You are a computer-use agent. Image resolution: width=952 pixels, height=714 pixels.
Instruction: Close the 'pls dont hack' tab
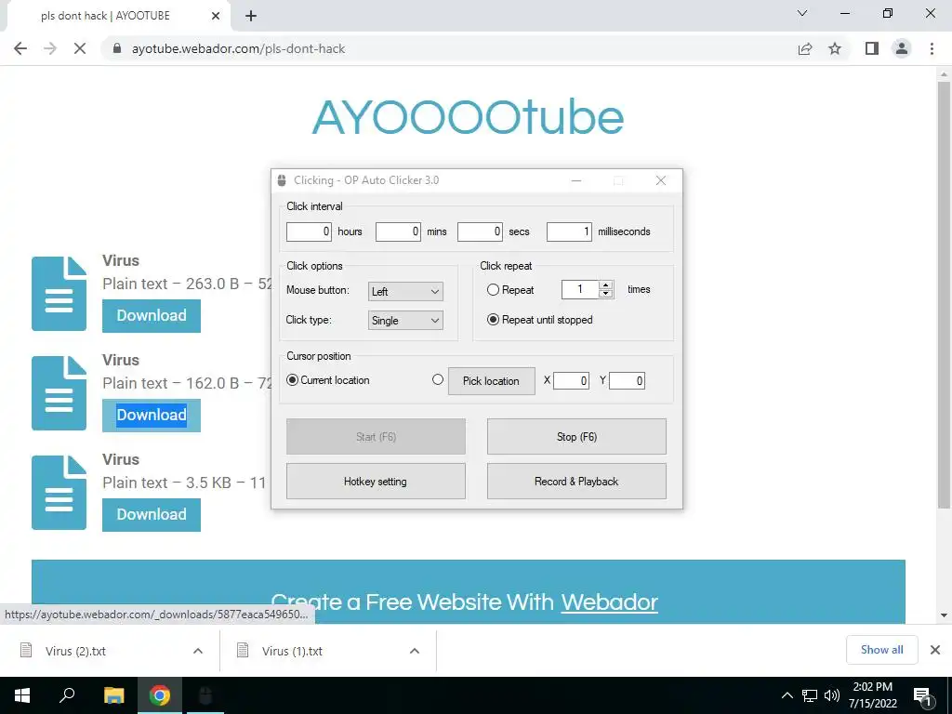click(x=216, y=16)
